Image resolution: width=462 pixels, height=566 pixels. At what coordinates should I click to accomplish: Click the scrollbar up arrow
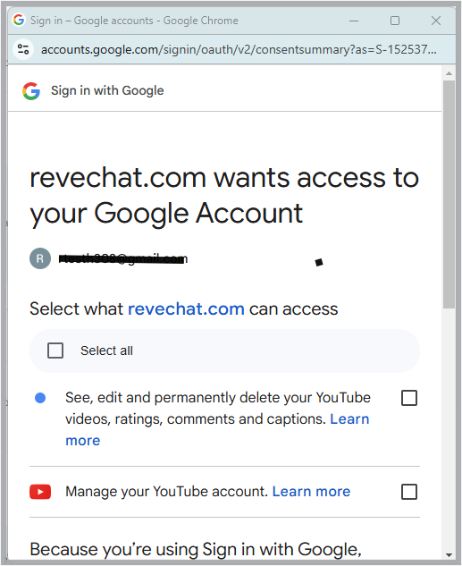(x=449, y=73)
